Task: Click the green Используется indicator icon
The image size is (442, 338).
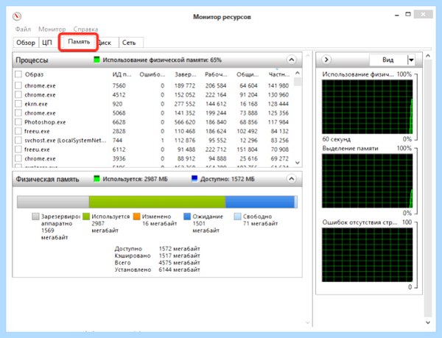Action: [97, 179]
